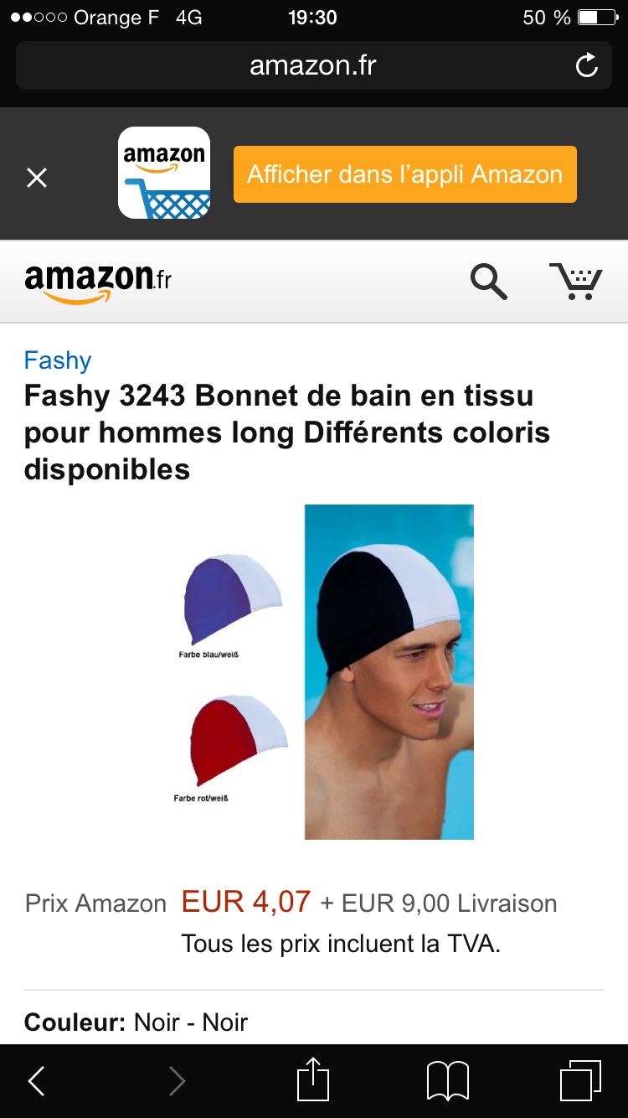Open the amazon.fr home logo
Screen dimensions: 628x1118
coord(98,282)
